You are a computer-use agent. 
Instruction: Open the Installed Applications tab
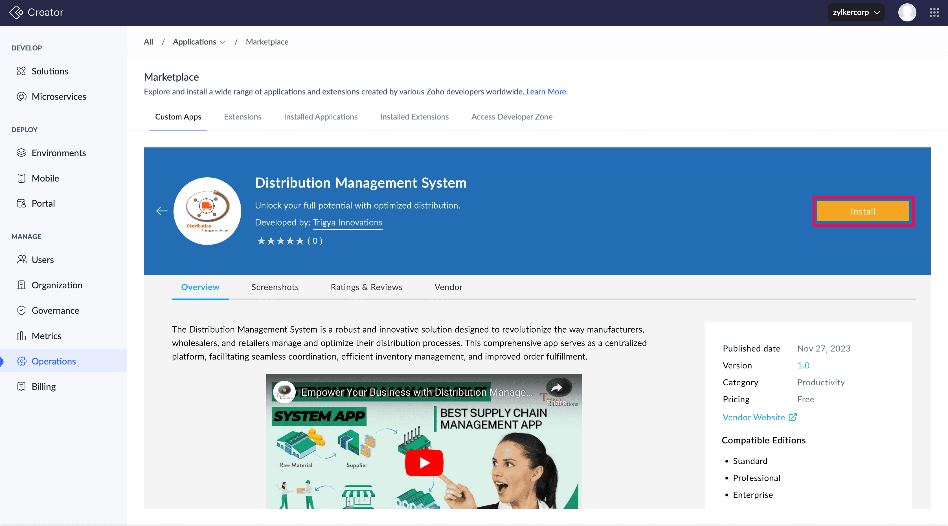(321, 116)
